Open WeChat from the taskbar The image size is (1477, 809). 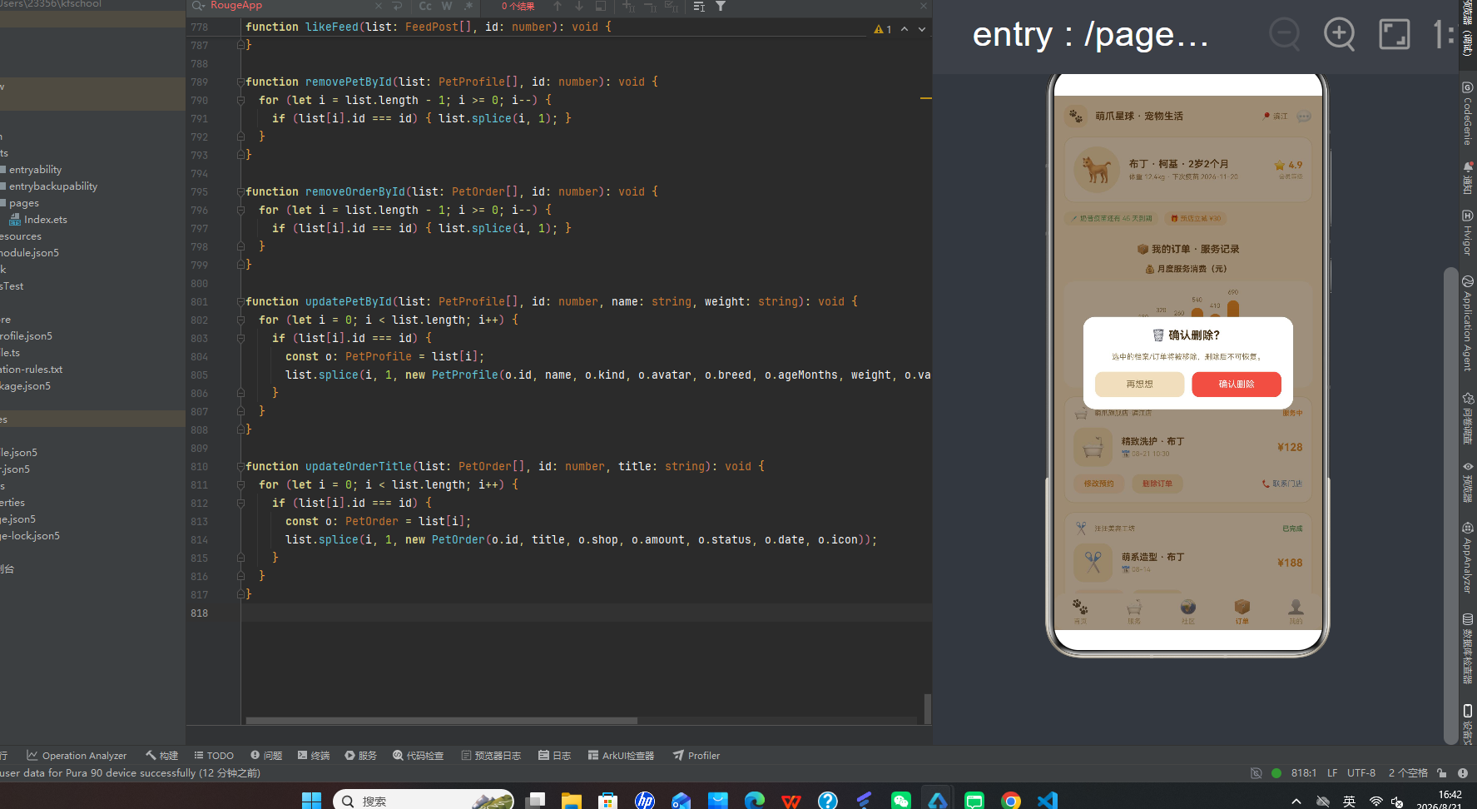pyautogui.click(x=901, y=801)
